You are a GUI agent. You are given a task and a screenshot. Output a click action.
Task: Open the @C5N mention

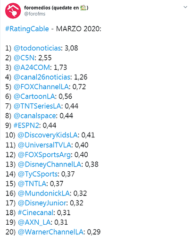point(24,58)
